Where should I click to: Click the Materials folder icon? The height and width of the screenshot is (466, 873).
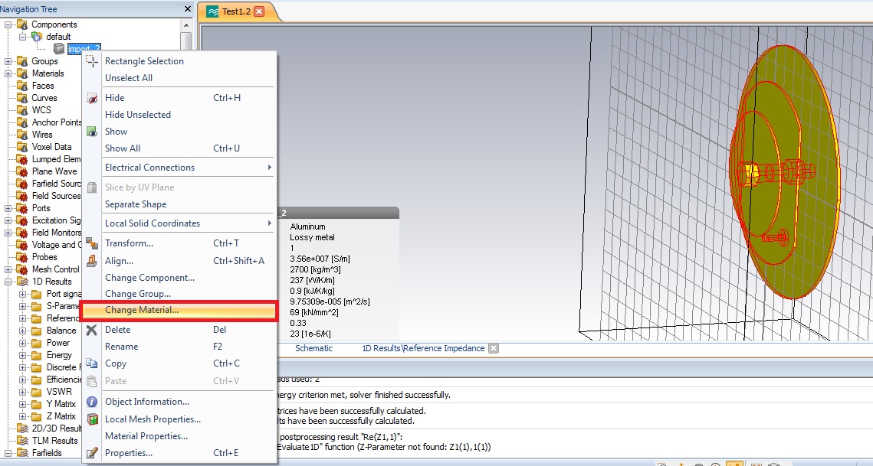click(x=22, y=73)
